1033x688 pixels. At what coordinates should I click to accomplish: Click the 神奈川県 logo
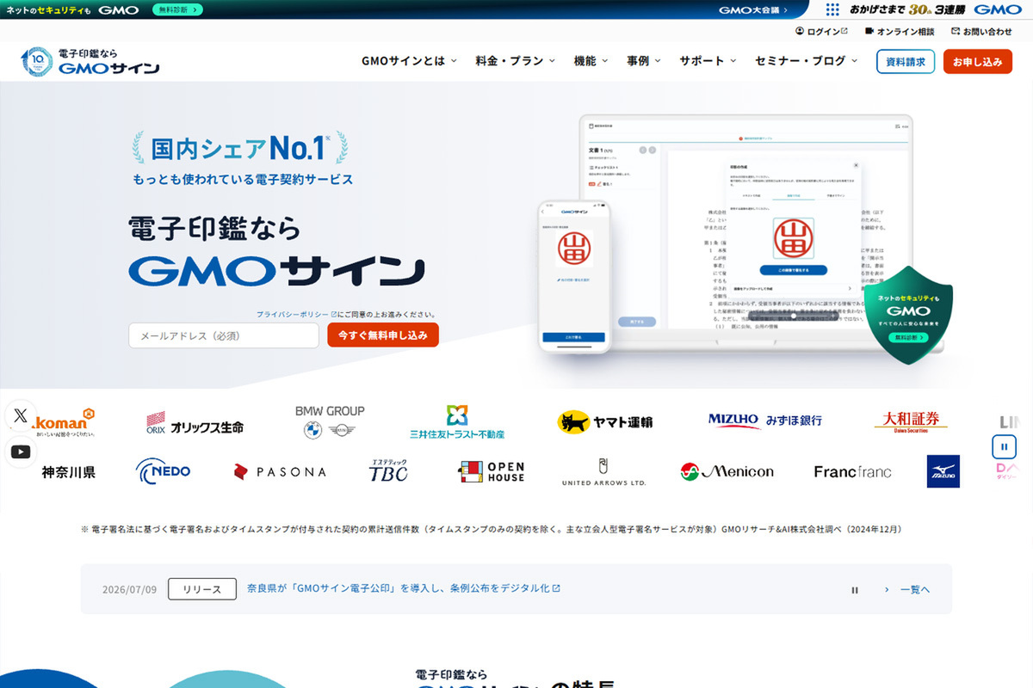pyautogui.click(x=69, y=471)
